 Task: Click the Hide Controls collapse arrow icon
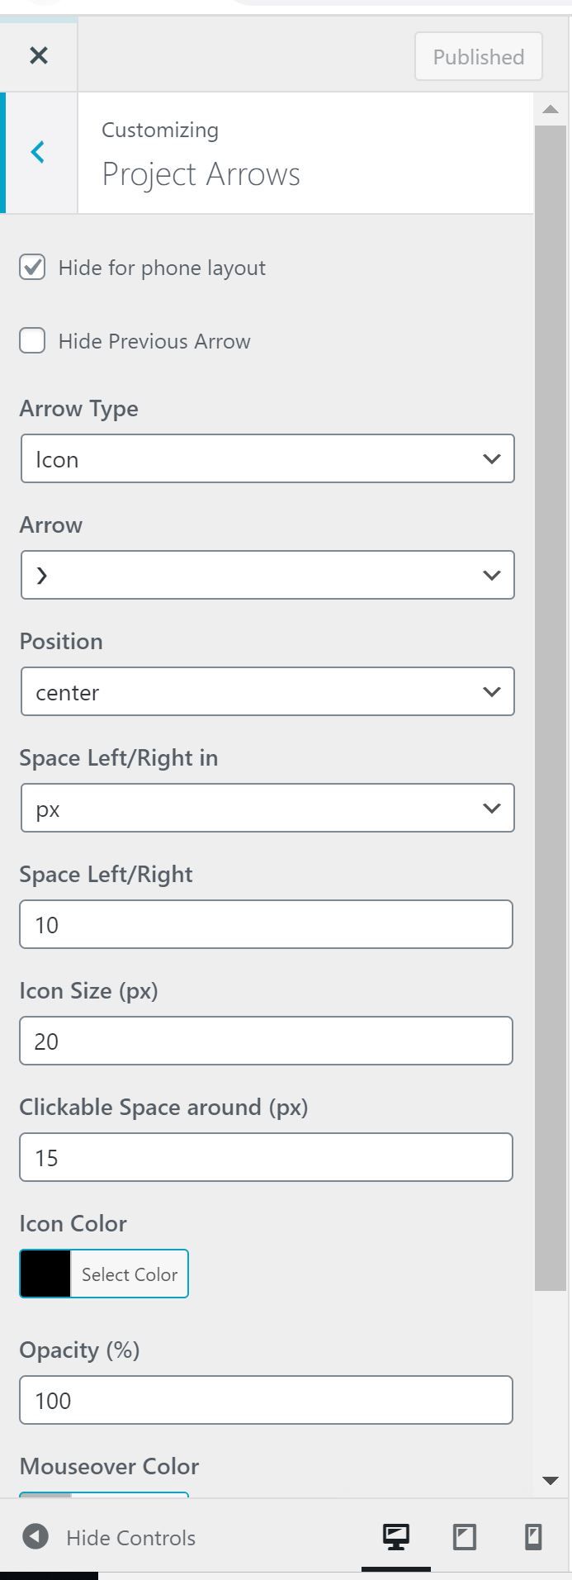pyautogui.click(x=33, y=1537)
